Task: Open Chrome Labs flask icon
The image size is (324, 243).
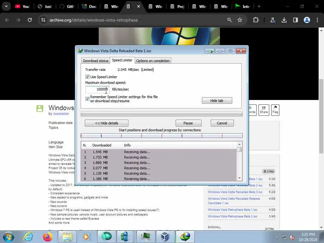Action: (x=272, y=20)
